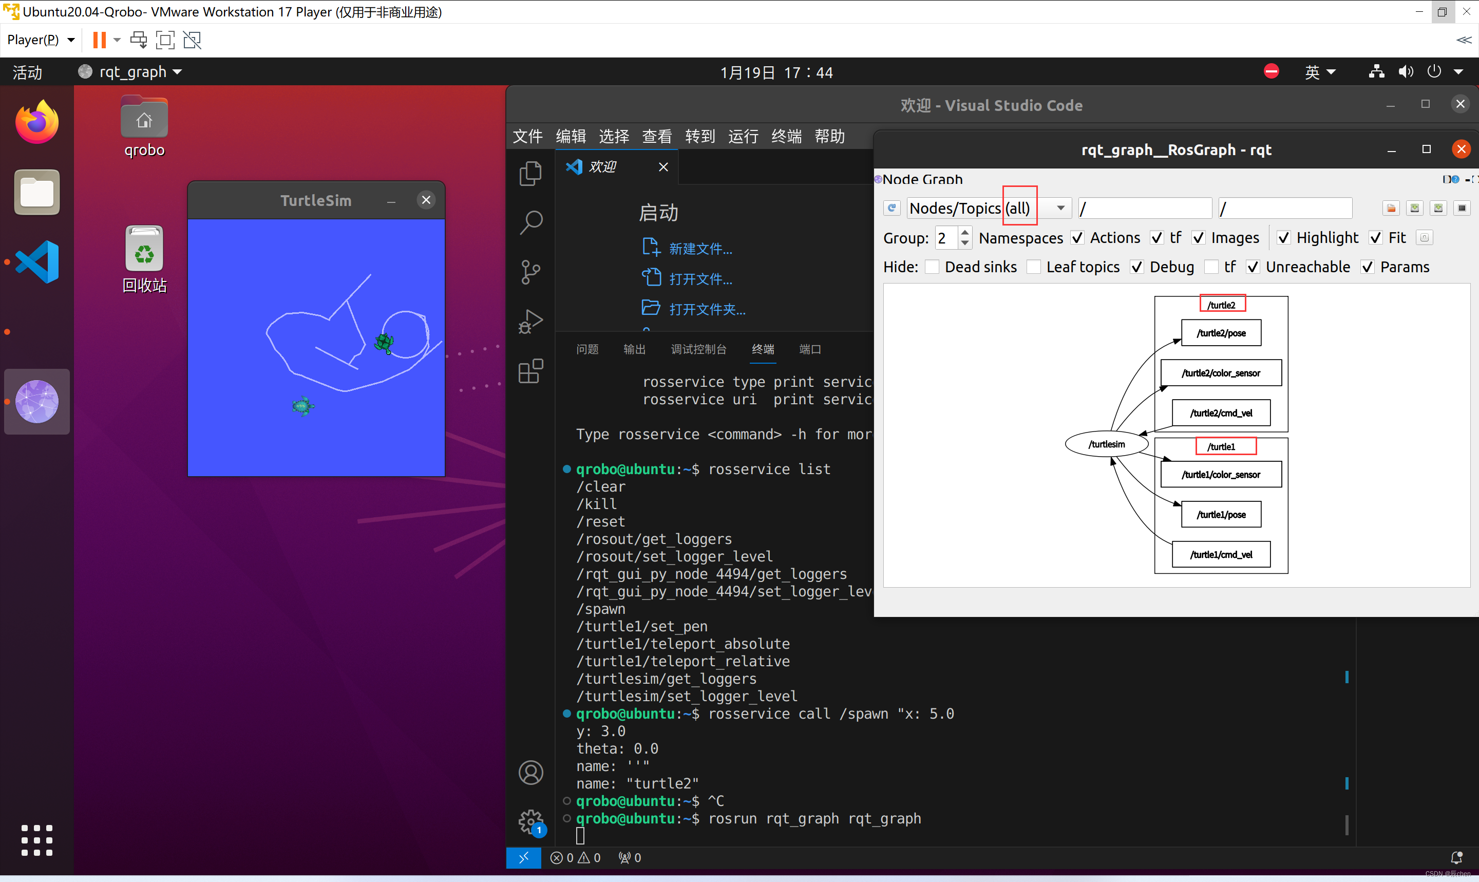Close the 欢迎 editor tab
This screenshot has width=1479, height=882.
(x=663, y=167)
